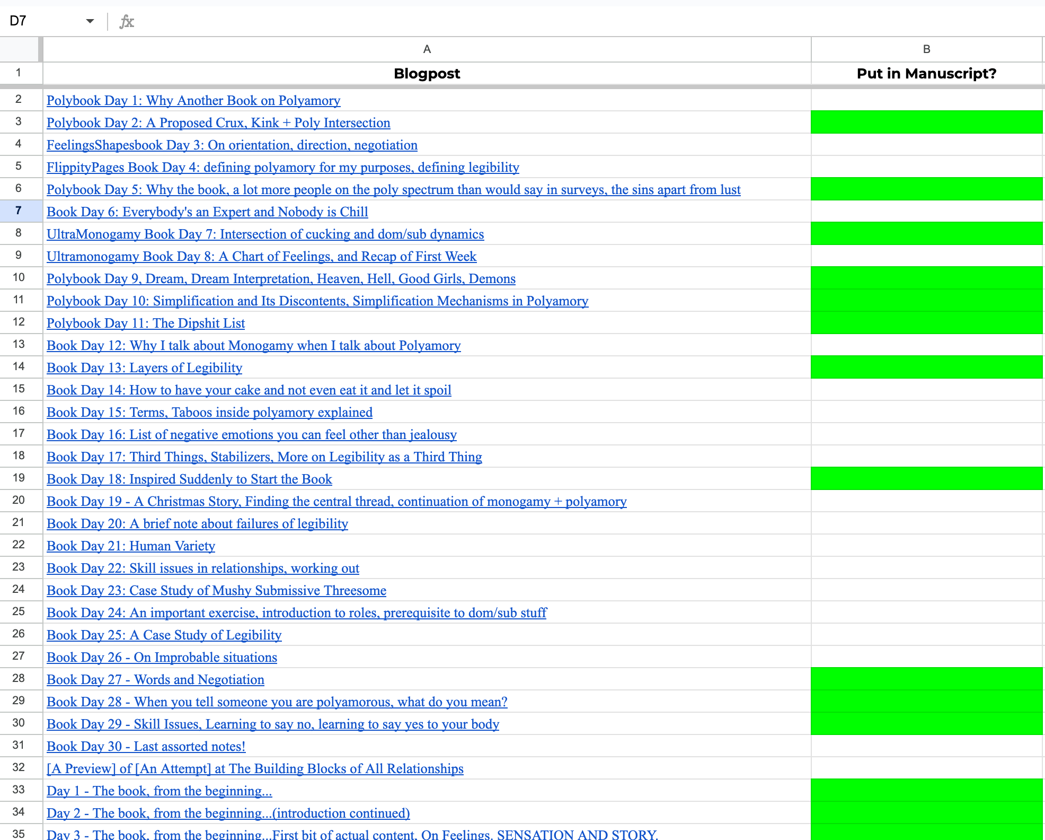The image size is (1045, 840).
Task: Open link Book Day 27 - Words and Negotiation
Action: [x=155, y=680]
